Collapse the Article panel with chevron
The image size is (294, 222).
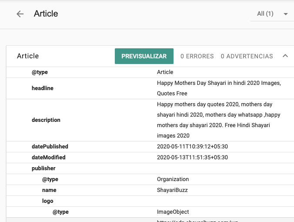coord(285,56)
